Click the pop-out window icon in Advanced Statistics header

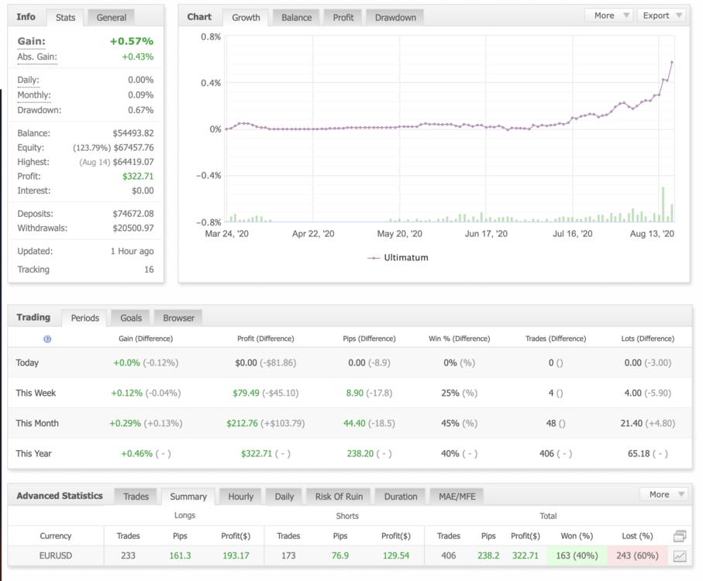pos(680,536)
